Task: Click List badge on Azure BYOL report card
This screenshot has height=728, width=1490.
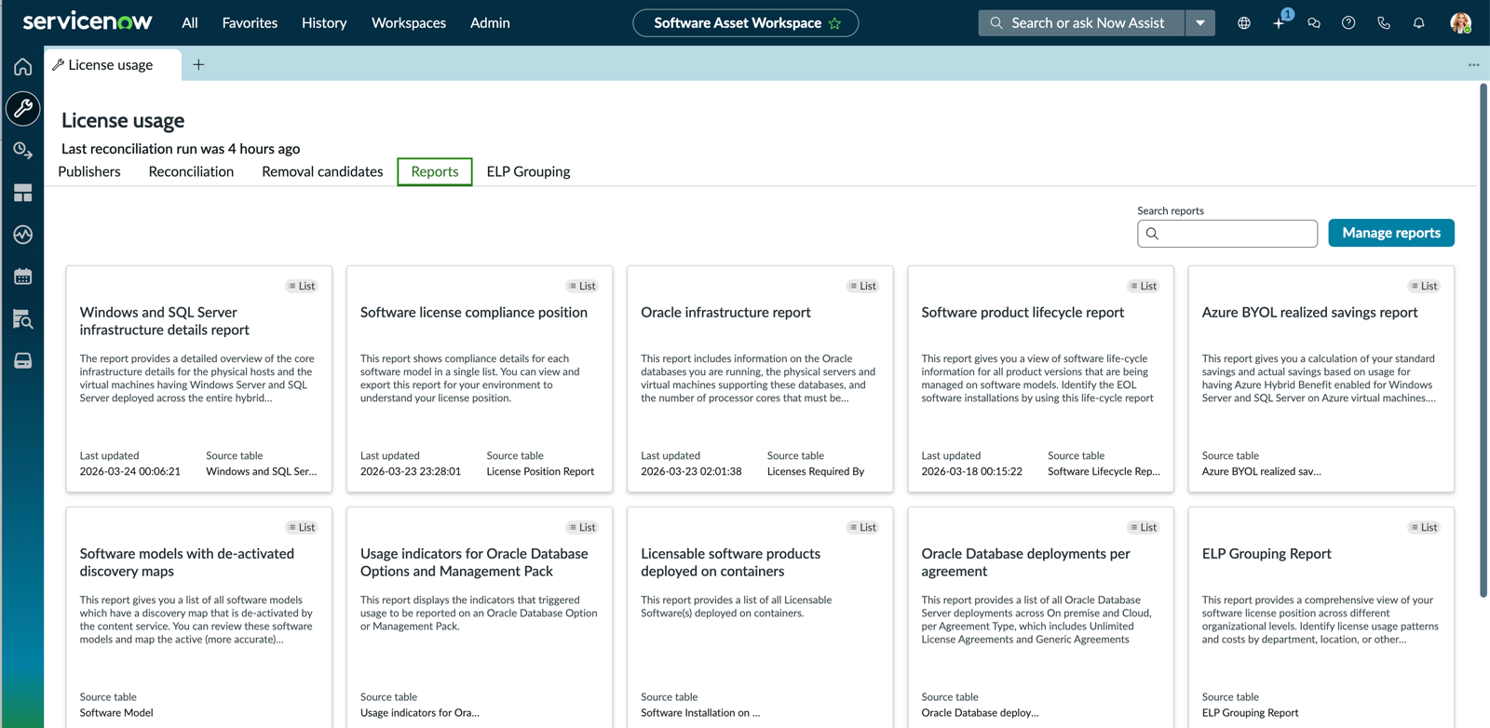Action: (x=1424, y=286)
